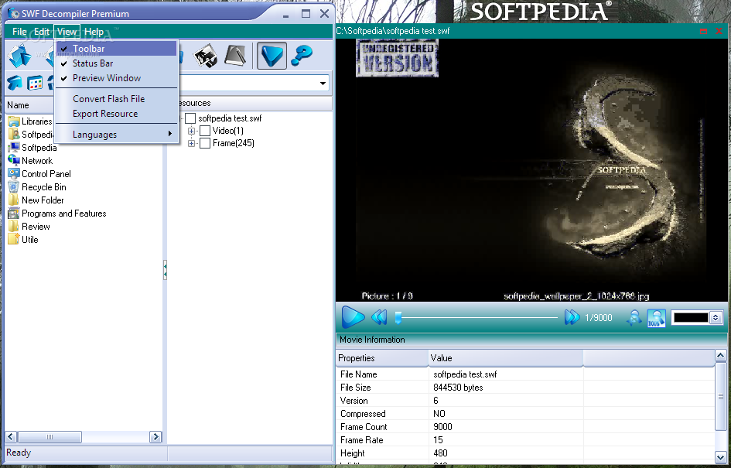Image resolution: width=731 pixels, height=468 pixels.
Task: Select the '844530 bytes' file size value
Action: click(x=458, y=388)
